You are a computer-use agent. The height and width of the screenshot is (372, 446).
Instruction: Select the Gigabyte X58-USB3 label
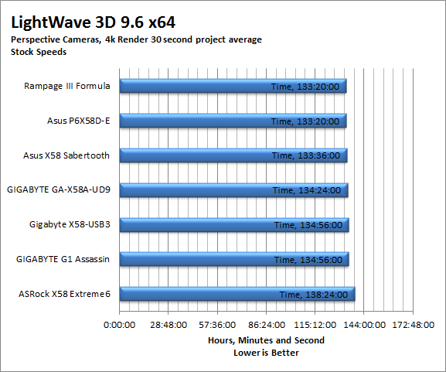pos(70,224)
